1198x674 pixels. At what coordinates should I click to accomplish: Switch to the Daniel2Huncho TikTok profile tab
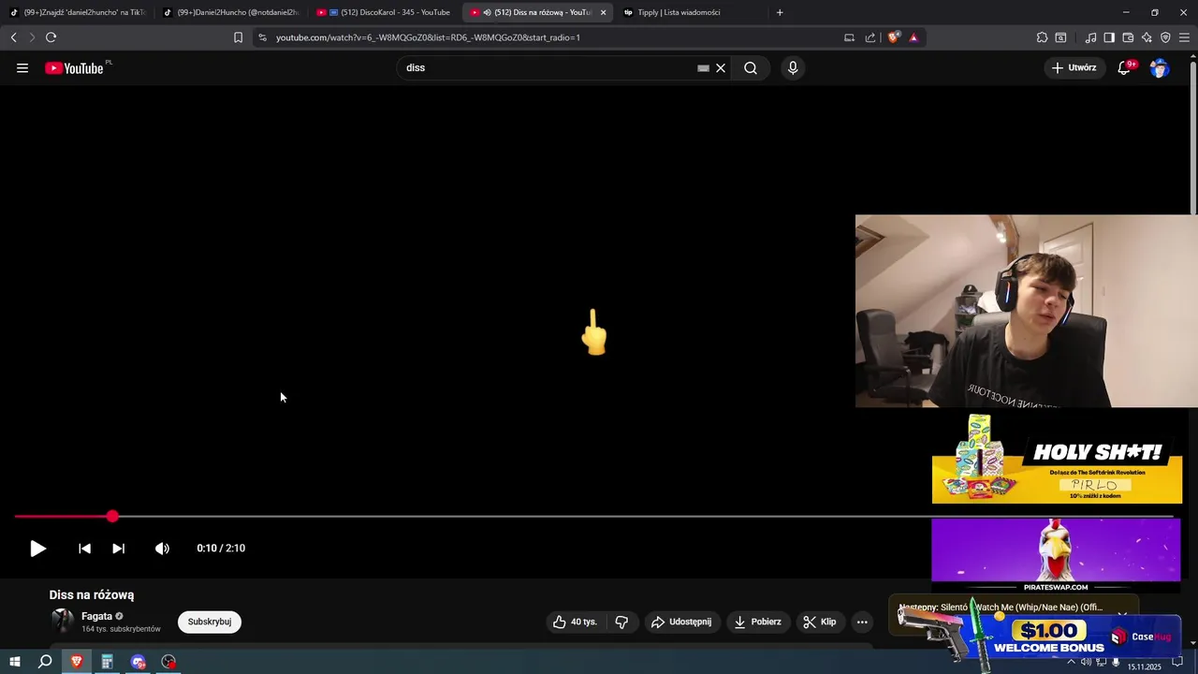click(x=231, y=12)
